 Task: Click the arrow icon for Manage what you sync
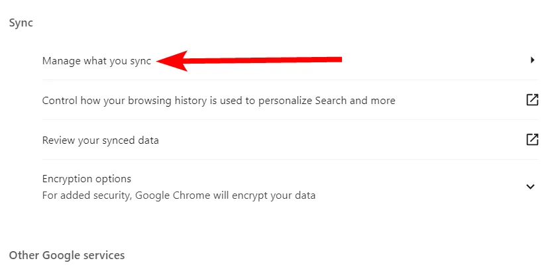pyautogui.click(x=532, y=60)
